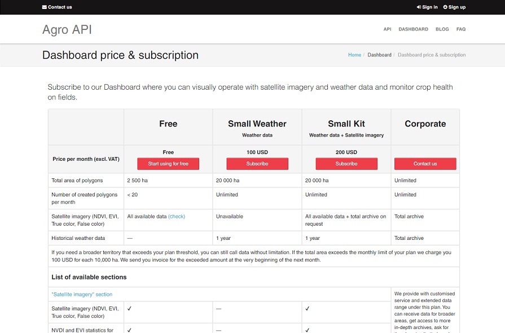
Task: Open the (check) link for available data
Action: 177,216
